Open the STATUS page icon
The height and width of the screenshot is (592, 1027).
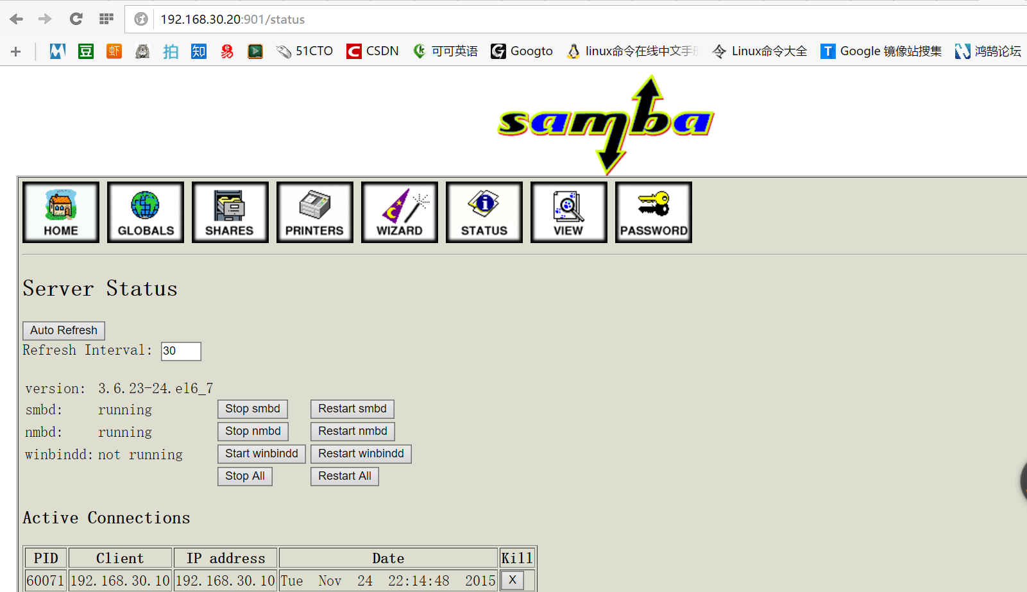coord(484,212)
